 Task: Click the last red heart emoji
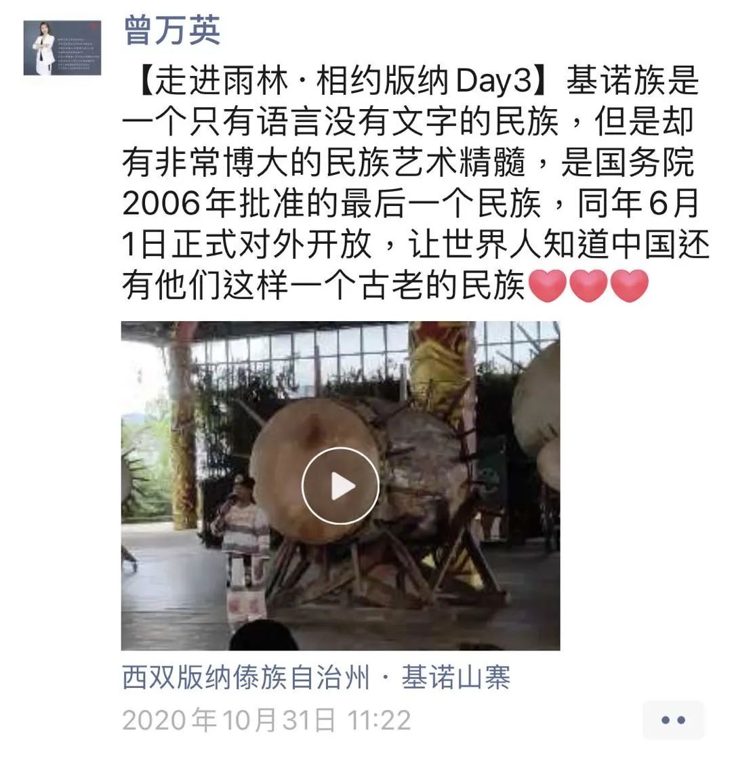click(x=629, y=286)
